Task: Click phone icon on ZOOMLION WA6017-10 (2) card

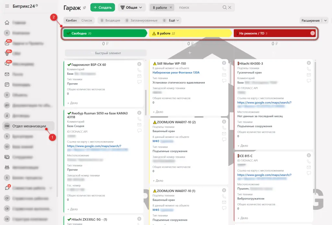Action: pyautogui.click(x=224, y=128)
